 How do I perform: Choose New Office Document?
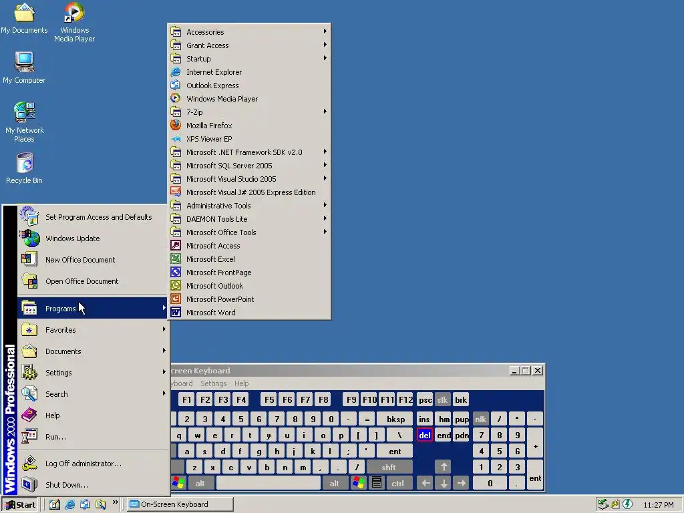pos(92,260)
